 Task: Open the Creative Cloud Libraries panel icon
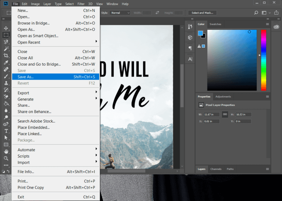coord(276,27)
